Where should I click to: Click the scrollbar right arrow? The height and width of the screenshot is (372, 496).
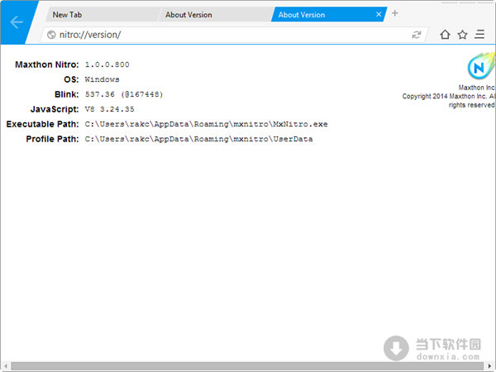pyautogui.click(x=490, y=366)
